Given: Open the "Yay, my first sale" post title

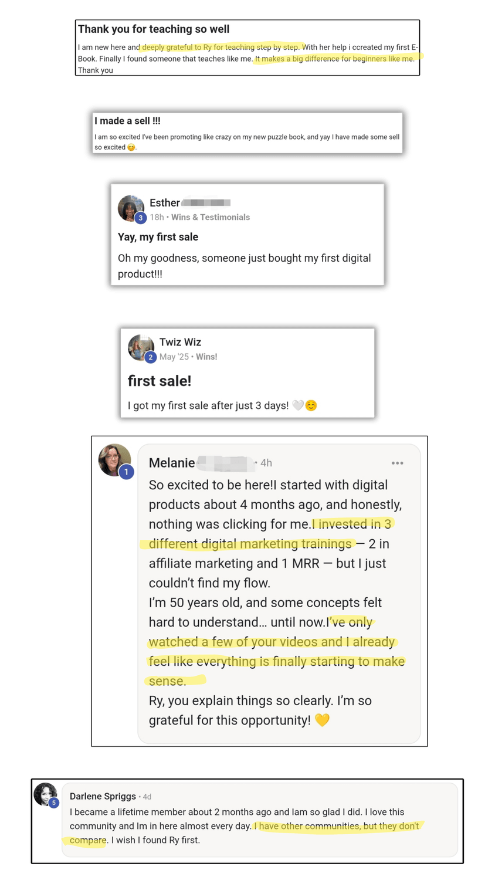Looking at the screenshot, I should click(158, 237).
